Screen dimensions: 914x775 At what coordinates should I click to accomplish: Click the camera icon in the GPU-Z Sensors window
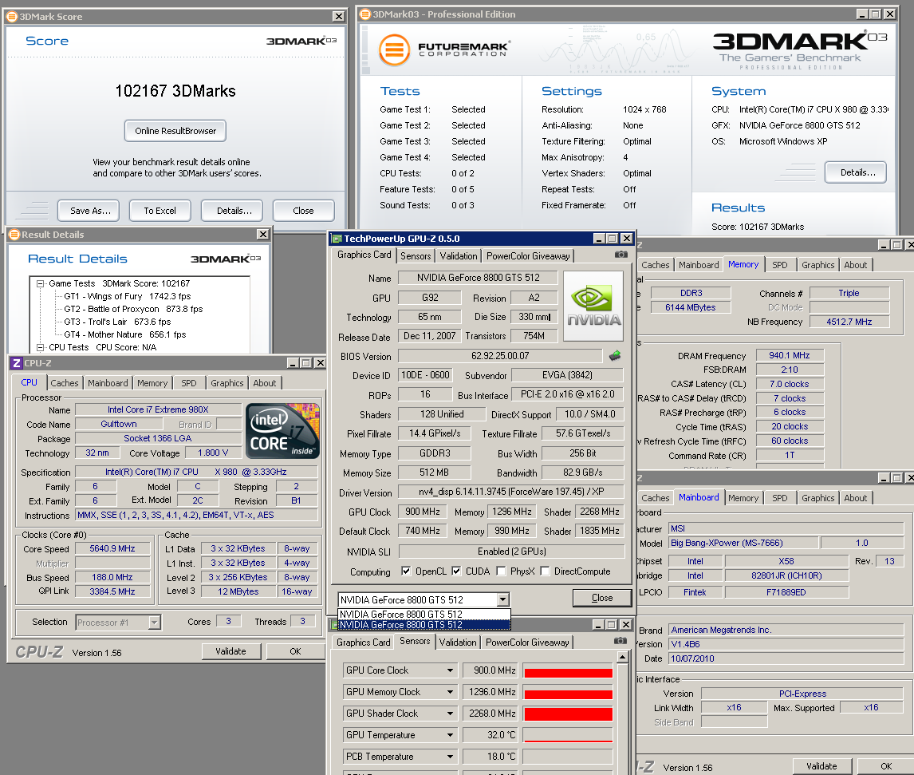pos(620,640)
